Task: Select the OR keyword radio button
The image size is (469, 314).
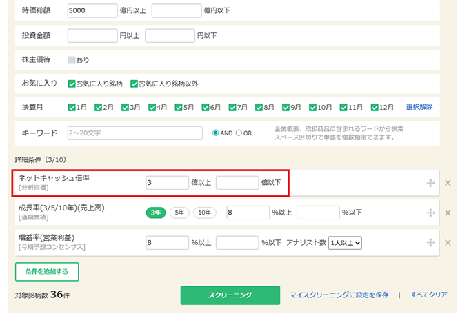Action: coord(239,133)
